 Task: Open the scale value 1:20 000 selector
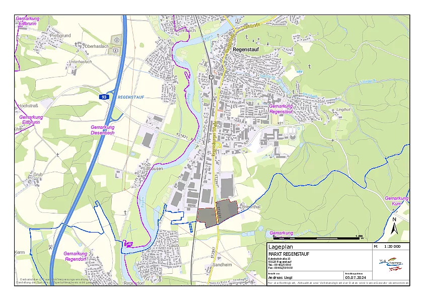point(392,246)
